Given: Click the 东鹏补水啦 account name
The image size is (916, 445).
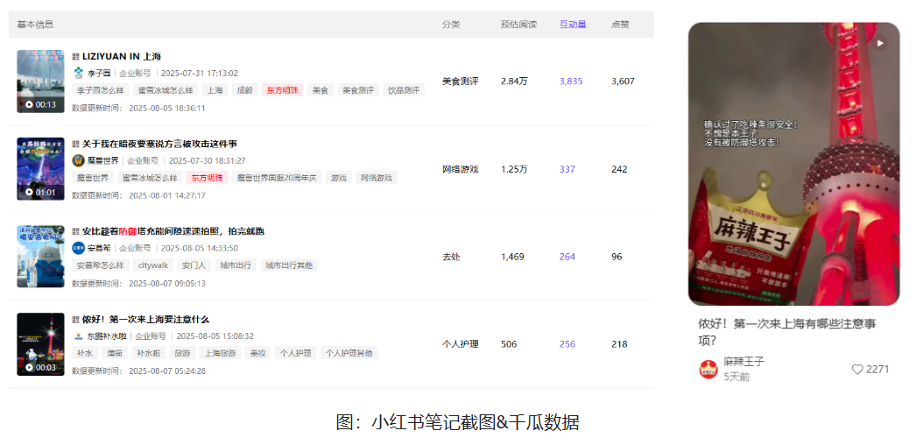Looking at the screenshot, I should pos(107,336).
